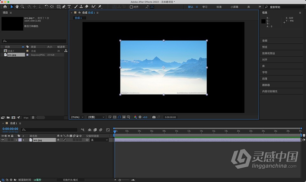
Task: Switch to the 标准 workspace
Action: coord(219,7)
